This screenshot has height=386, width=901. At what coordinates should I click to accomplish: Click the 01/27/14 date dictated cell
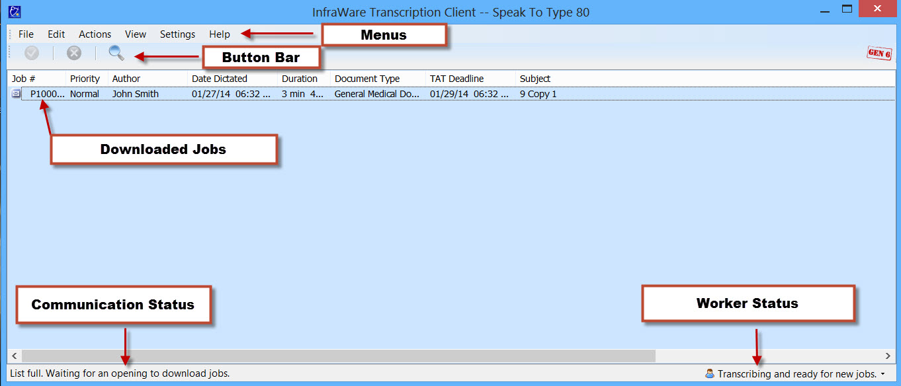(231, 94)
